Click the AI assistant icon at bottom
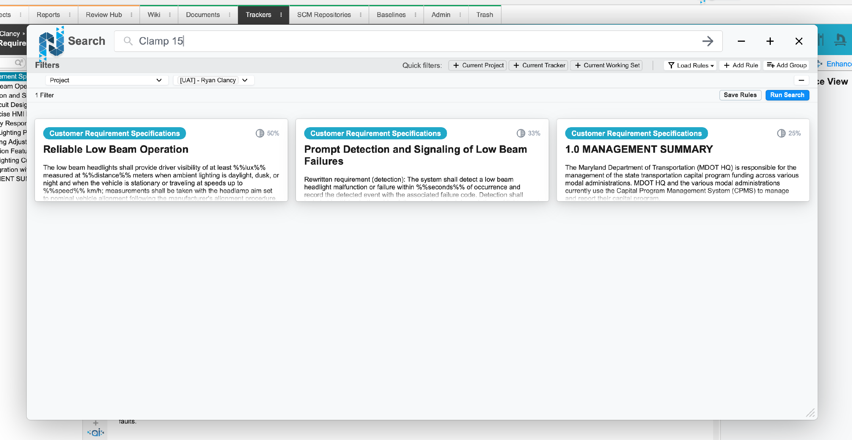 click(x=96, y=432)
